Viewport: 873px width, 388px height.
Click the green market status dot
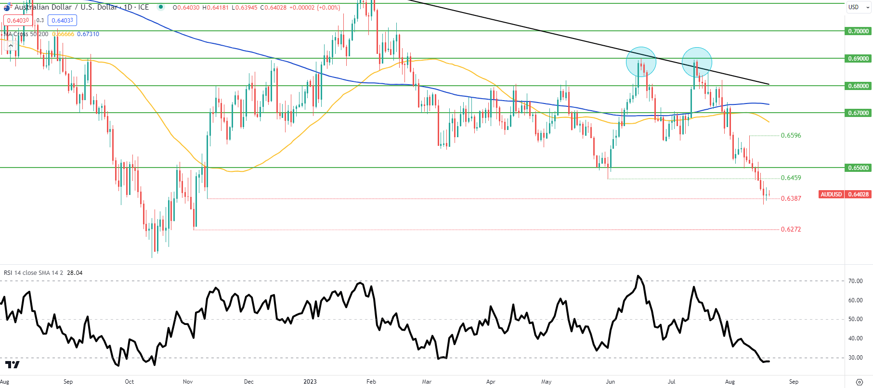[161, 7]
